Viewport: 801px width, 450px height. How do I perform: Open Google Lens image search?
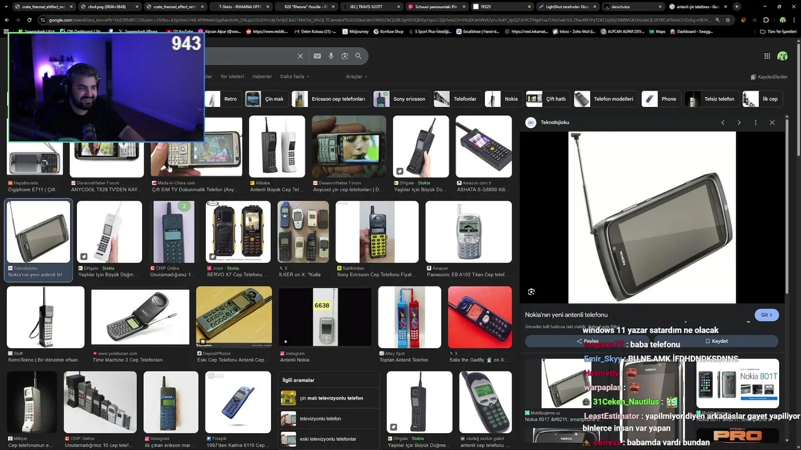pos(345,56)
